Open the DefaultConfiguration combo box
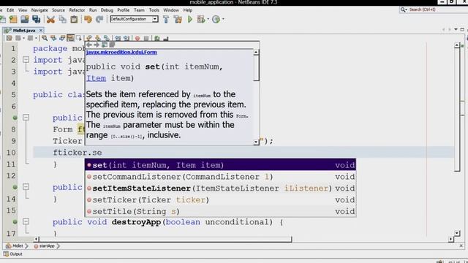468x263 pixels. [134, 19]
